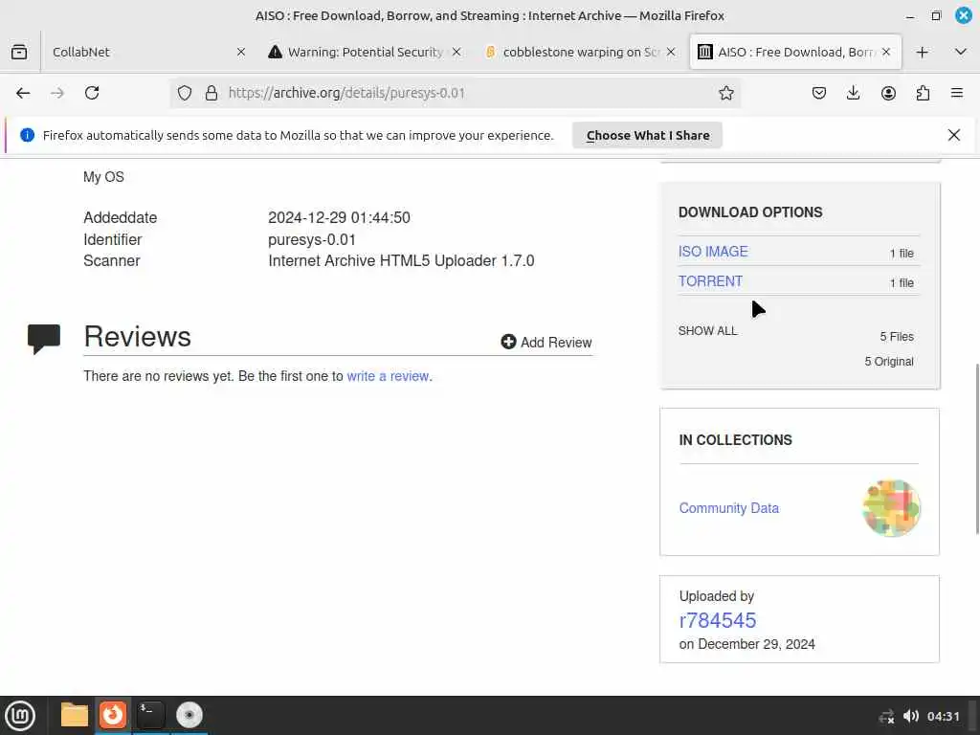Open the Firefox View icon

[19, 52]
